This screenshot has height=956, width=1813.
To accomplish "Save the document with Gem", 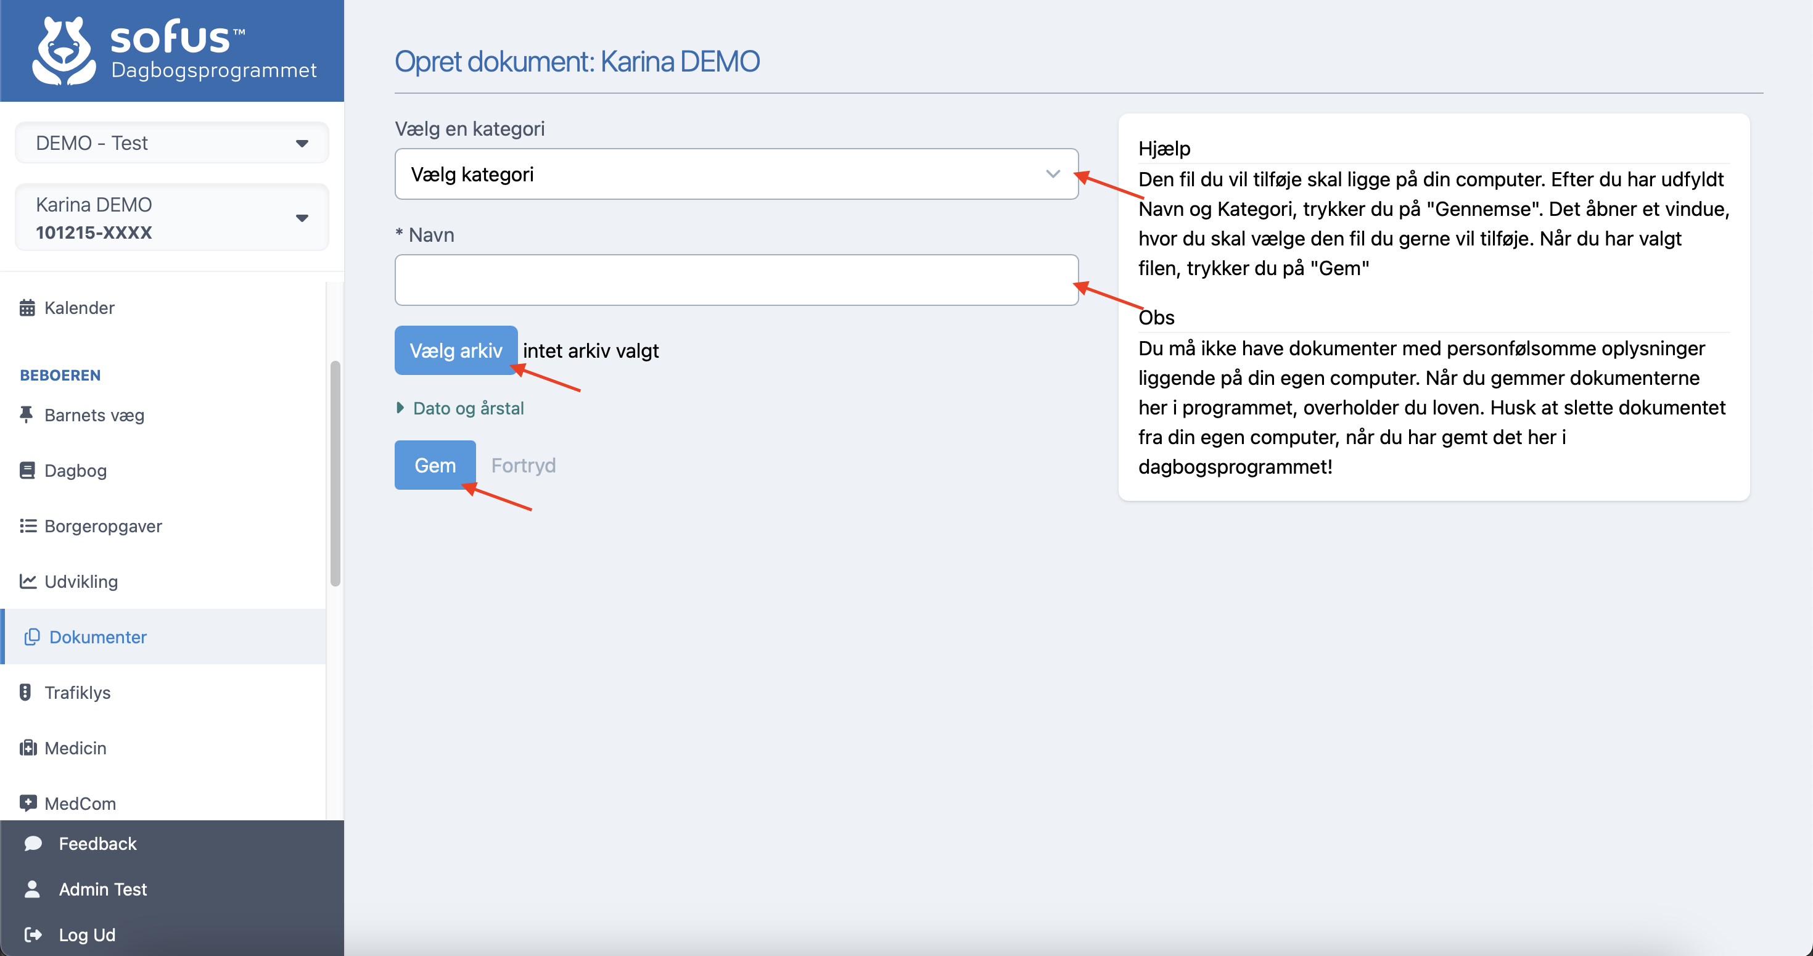I will point(434,465).
